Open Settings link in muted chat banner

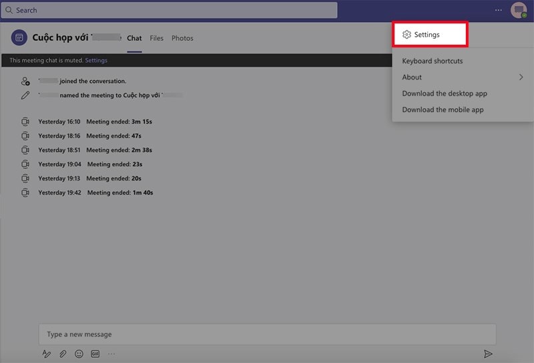point(96,60)
